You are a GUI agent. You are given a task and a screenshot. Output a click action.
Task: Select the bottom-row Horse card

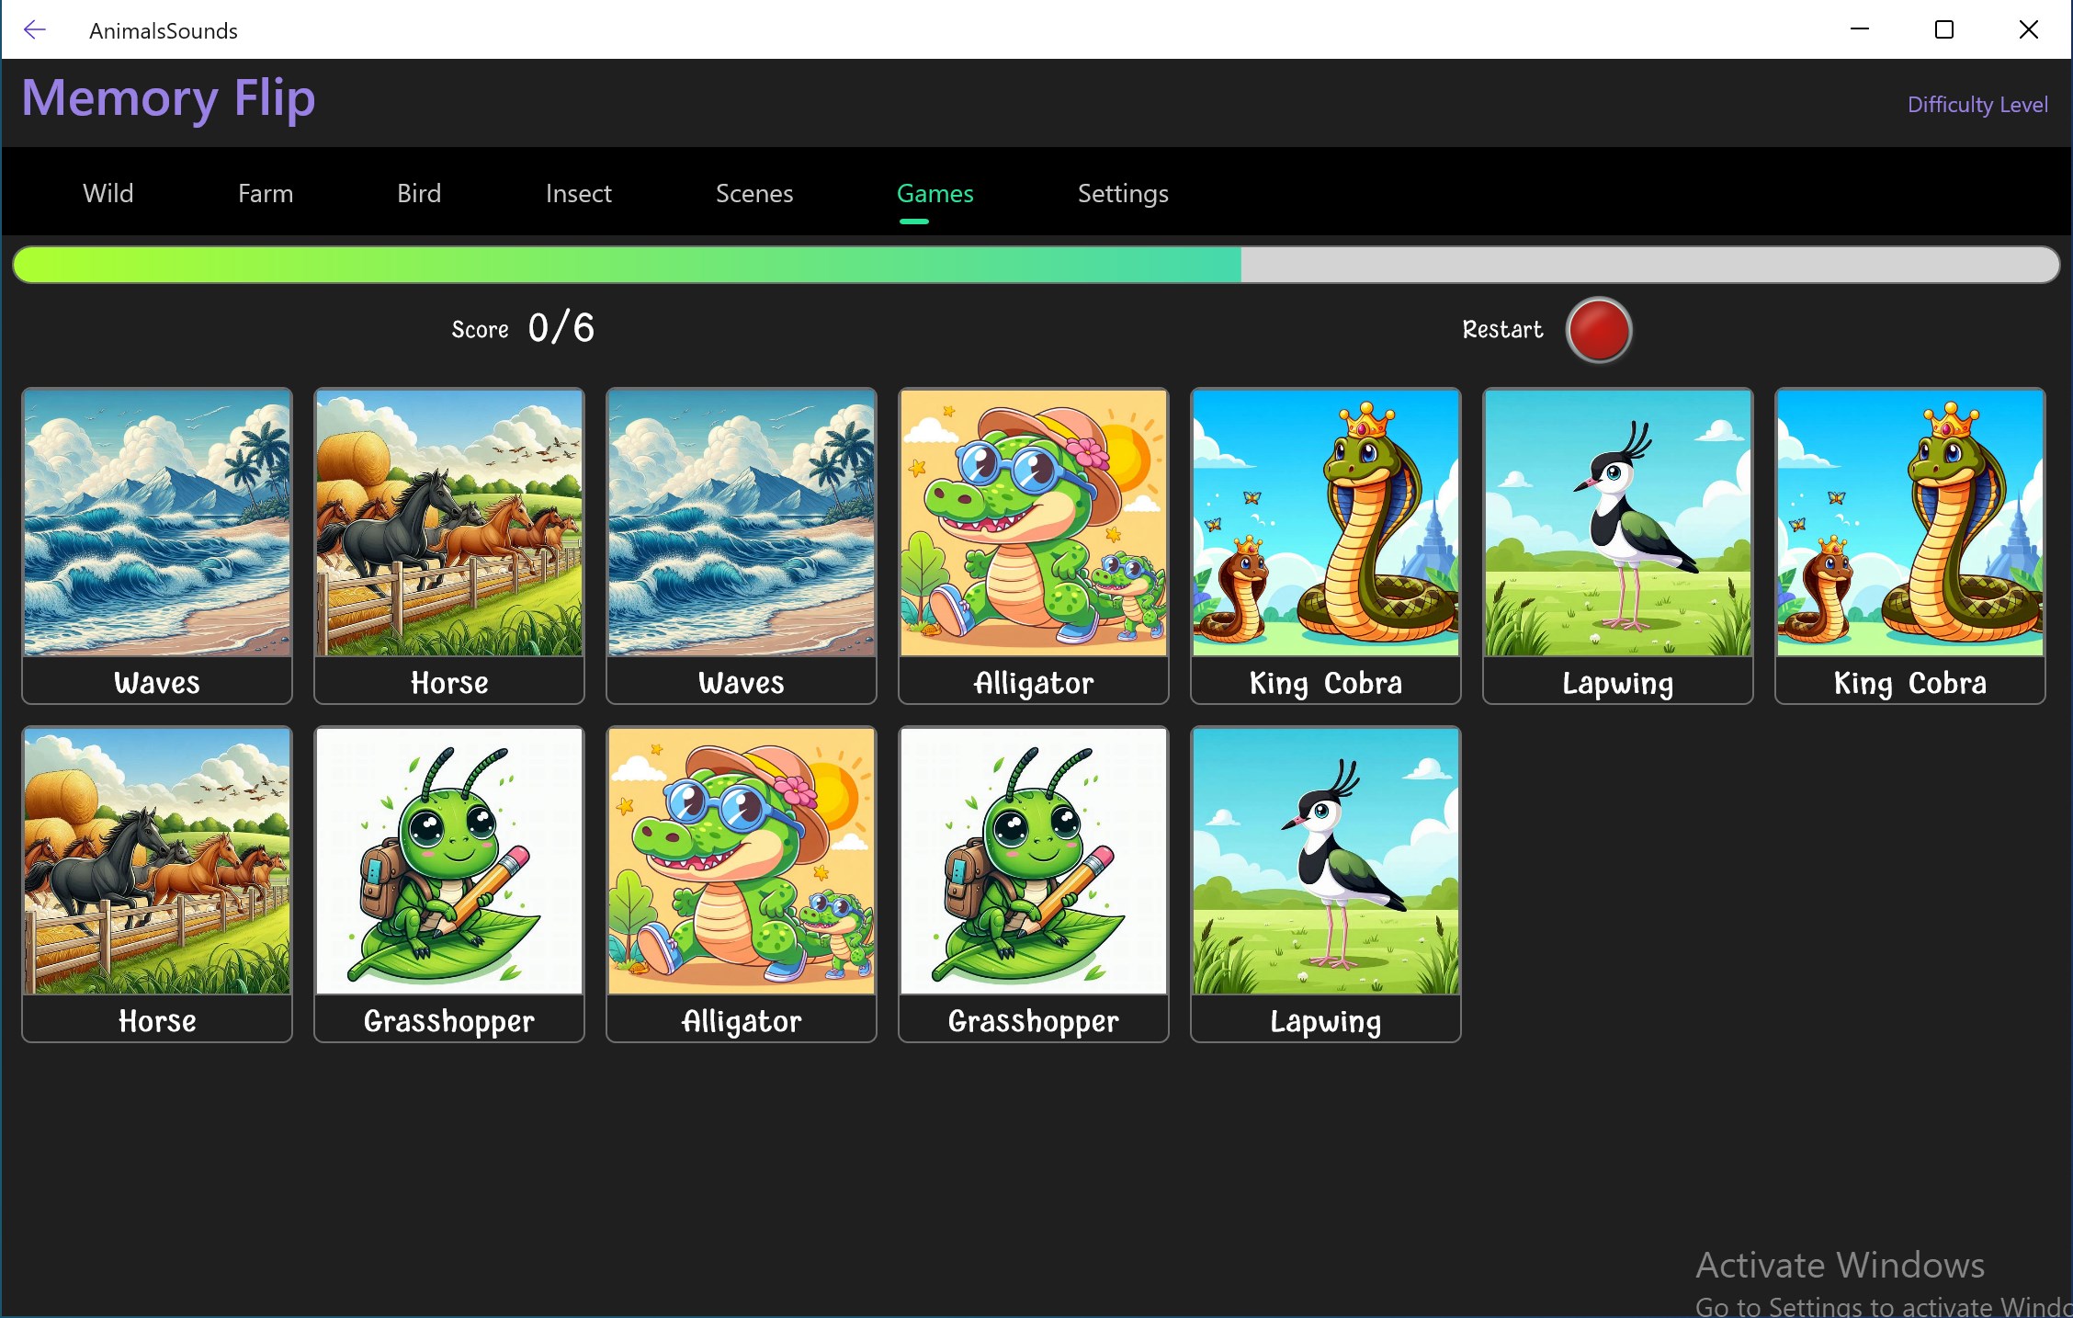157,882
